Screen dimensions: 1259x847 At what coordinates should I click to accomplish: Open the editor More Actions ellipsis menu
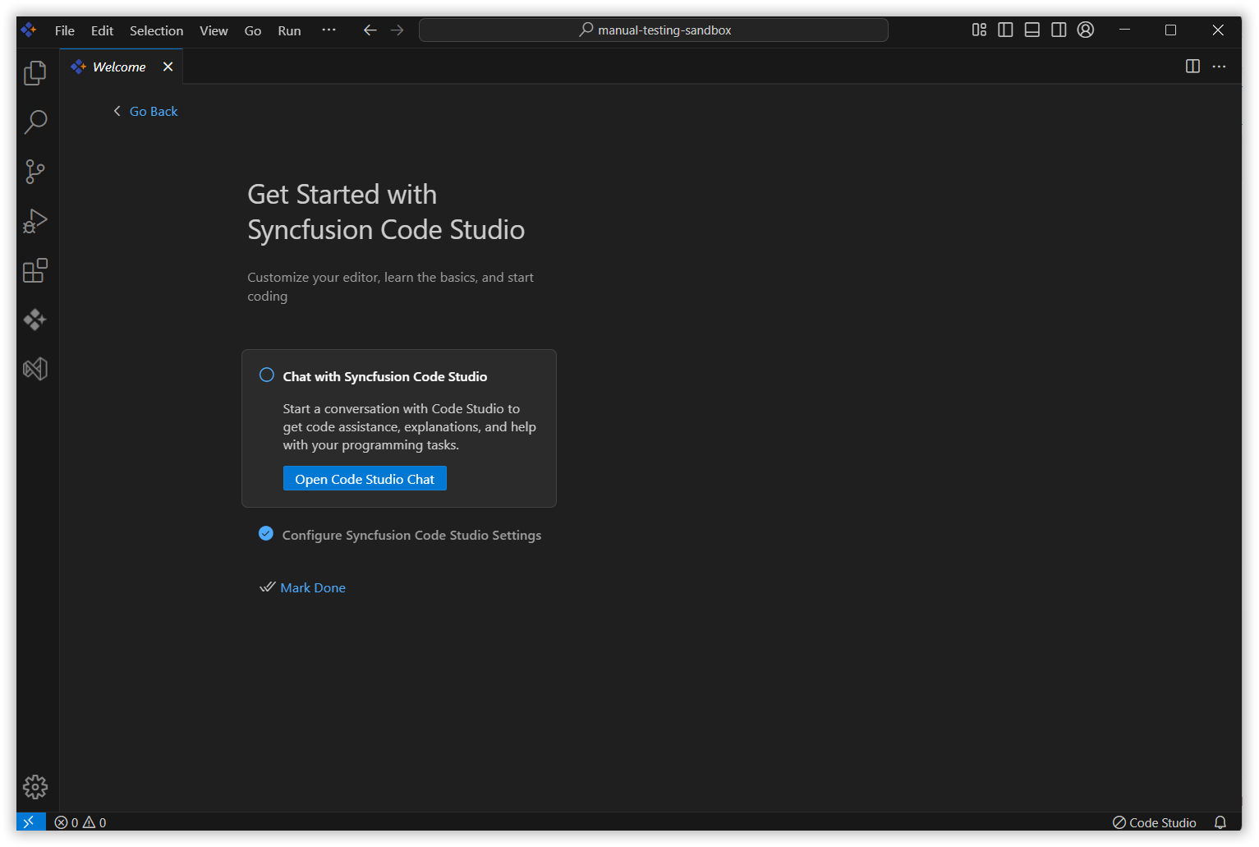[x=1219, y=67]
